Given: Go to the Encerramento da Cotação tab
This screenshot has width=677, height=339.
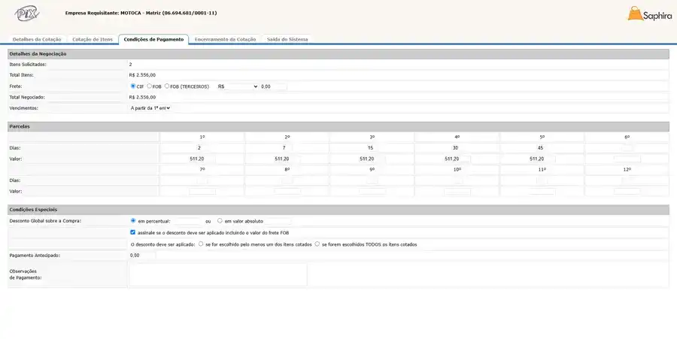Looking at the screenshot, I should tap(225, 39).
